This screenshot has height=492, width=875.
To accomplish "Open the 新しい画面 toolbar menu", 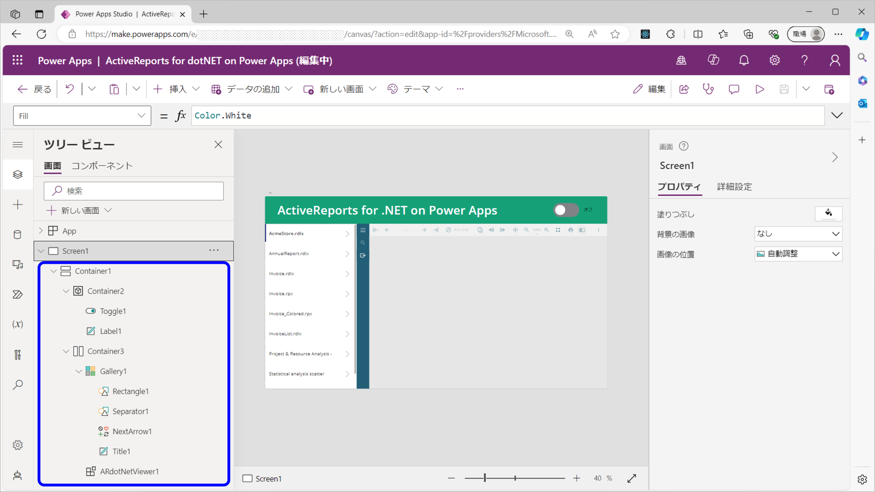I will pos(340,89).
